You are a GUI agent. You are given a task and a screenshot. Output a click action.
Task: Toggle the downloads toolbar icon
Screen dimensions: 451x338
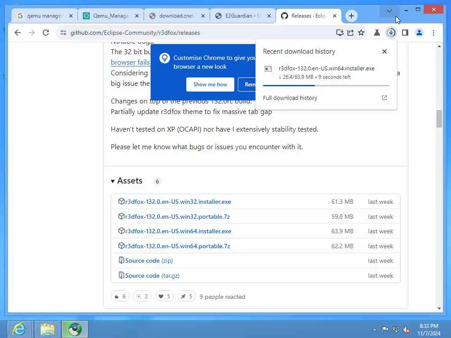(x=391, y=33)
